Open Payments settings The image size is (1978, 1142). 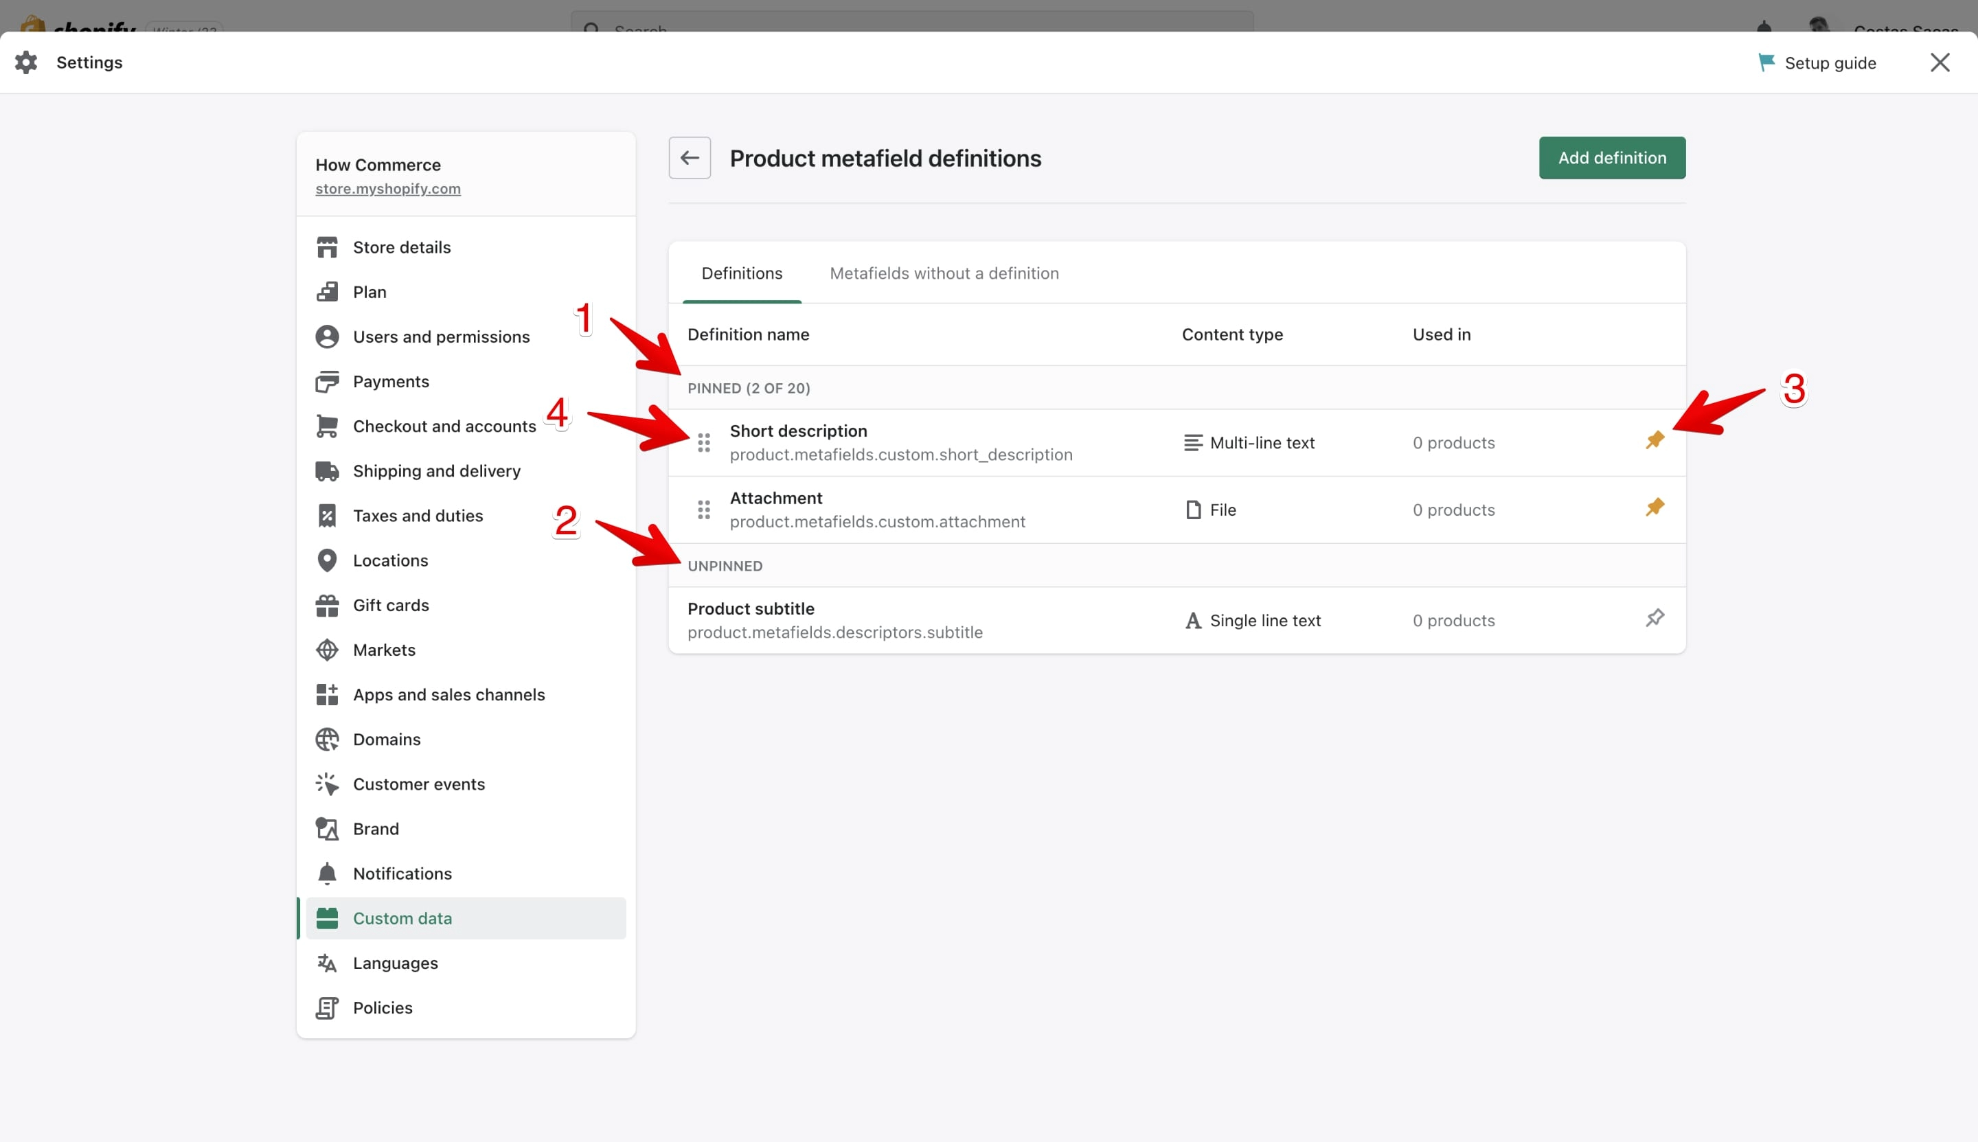click(466, 381)
